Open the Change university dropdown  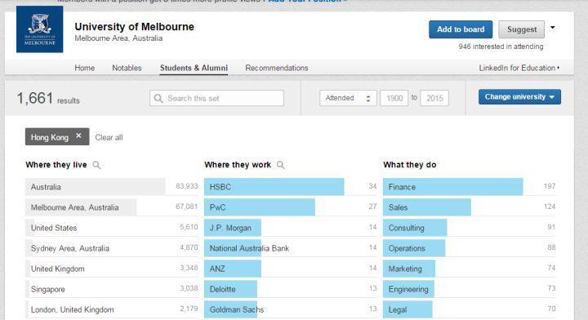(519, 96)
